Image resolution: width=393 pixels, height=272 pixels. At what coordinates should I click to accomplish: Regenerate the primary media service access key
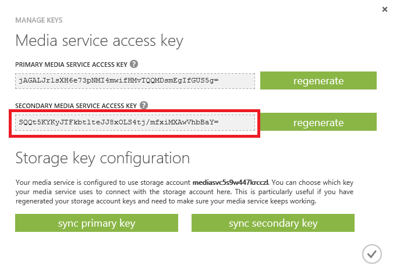(318, 81)
